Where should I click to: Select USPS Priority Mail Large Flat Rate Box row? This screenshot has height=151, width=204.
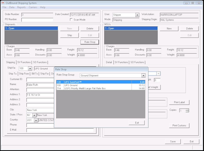(x=101, y=89)
